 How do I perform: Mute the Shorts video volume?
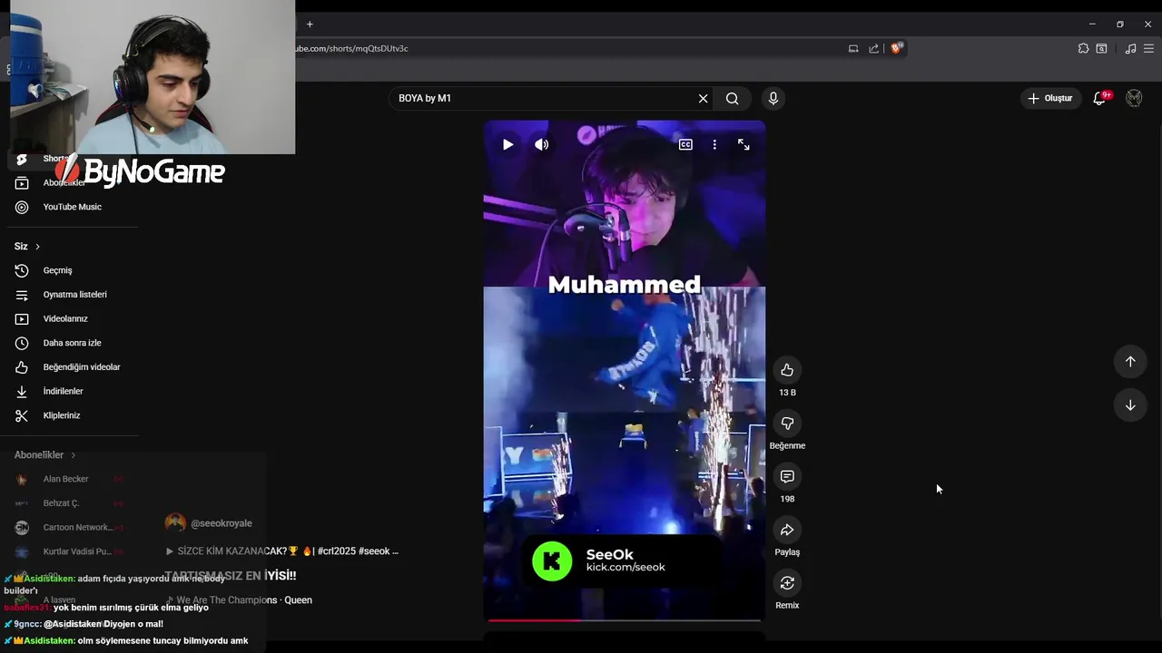pos(542,144)
